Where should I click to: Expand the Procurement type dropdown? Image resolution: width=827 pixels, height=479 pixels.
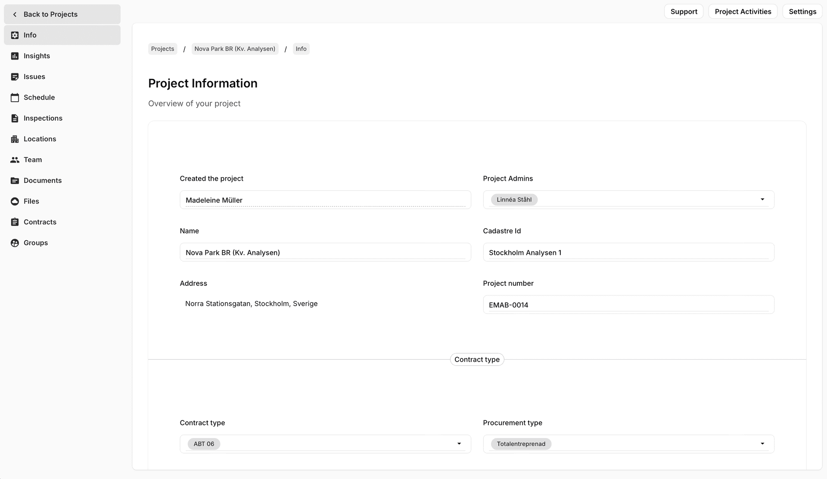coord(762,444)
